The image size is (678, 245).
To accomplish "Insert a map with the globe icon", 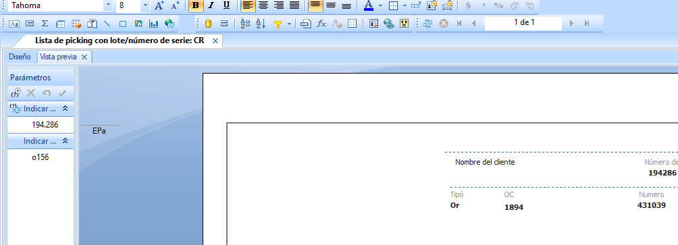I will pos(169,24).
